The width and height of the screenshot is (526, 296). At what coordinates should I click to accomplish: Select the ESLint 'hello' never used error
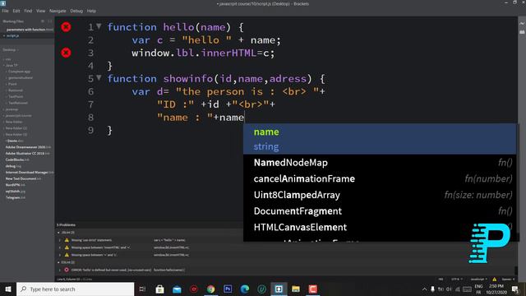112,270
